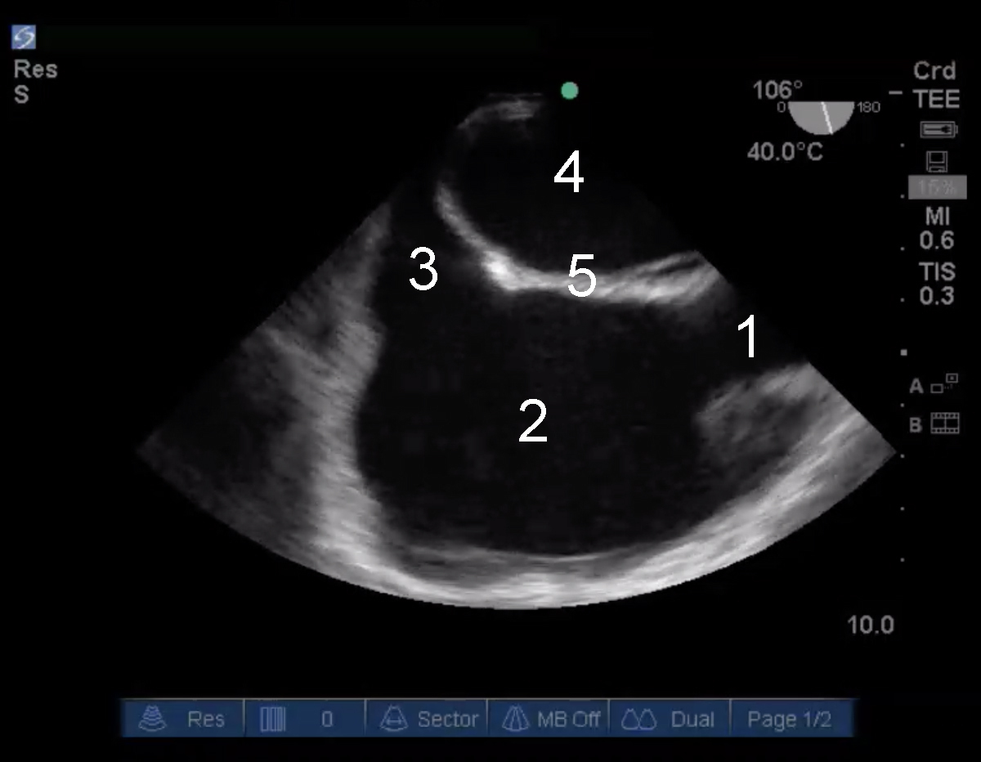Click the TEE transducer label

coord(936,99)
